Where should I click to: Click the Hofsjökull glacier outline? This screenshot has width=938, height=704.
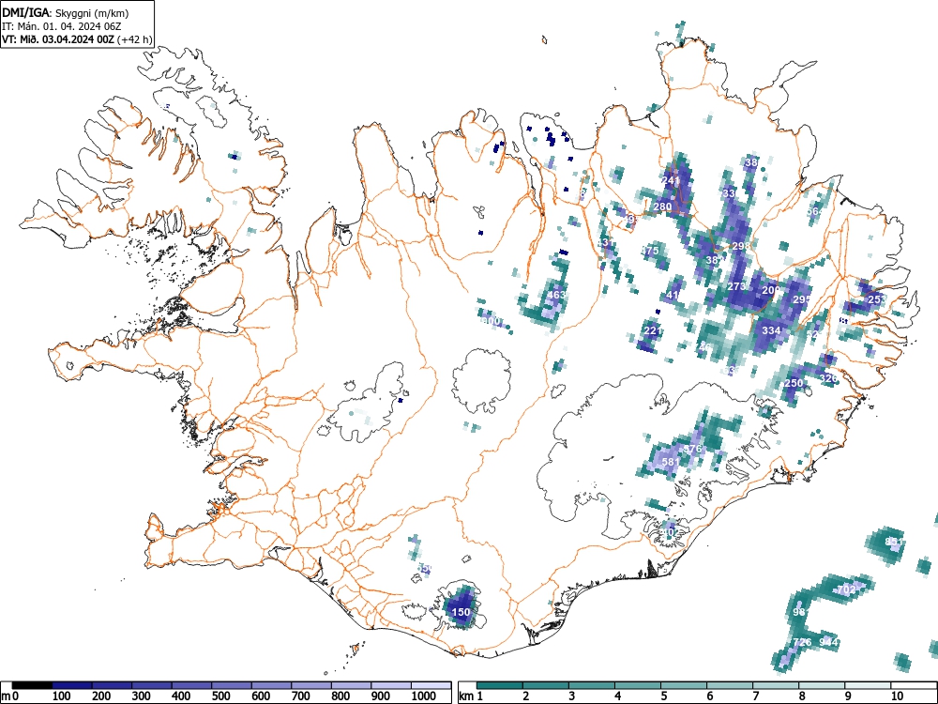[x=481, y=380]
